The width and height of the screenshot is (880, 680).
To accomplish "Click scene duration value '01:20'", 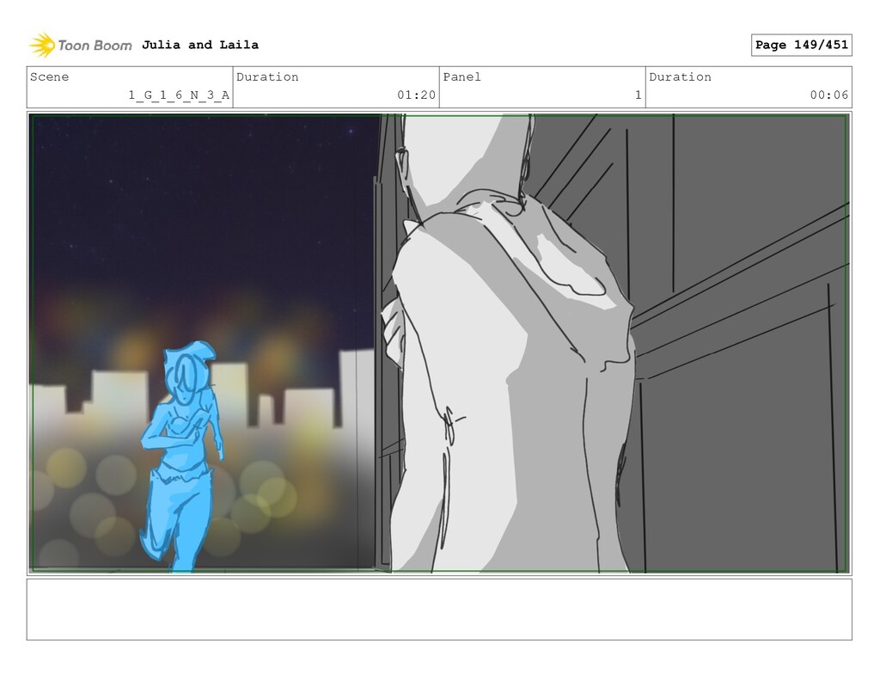I will point(417,95).
